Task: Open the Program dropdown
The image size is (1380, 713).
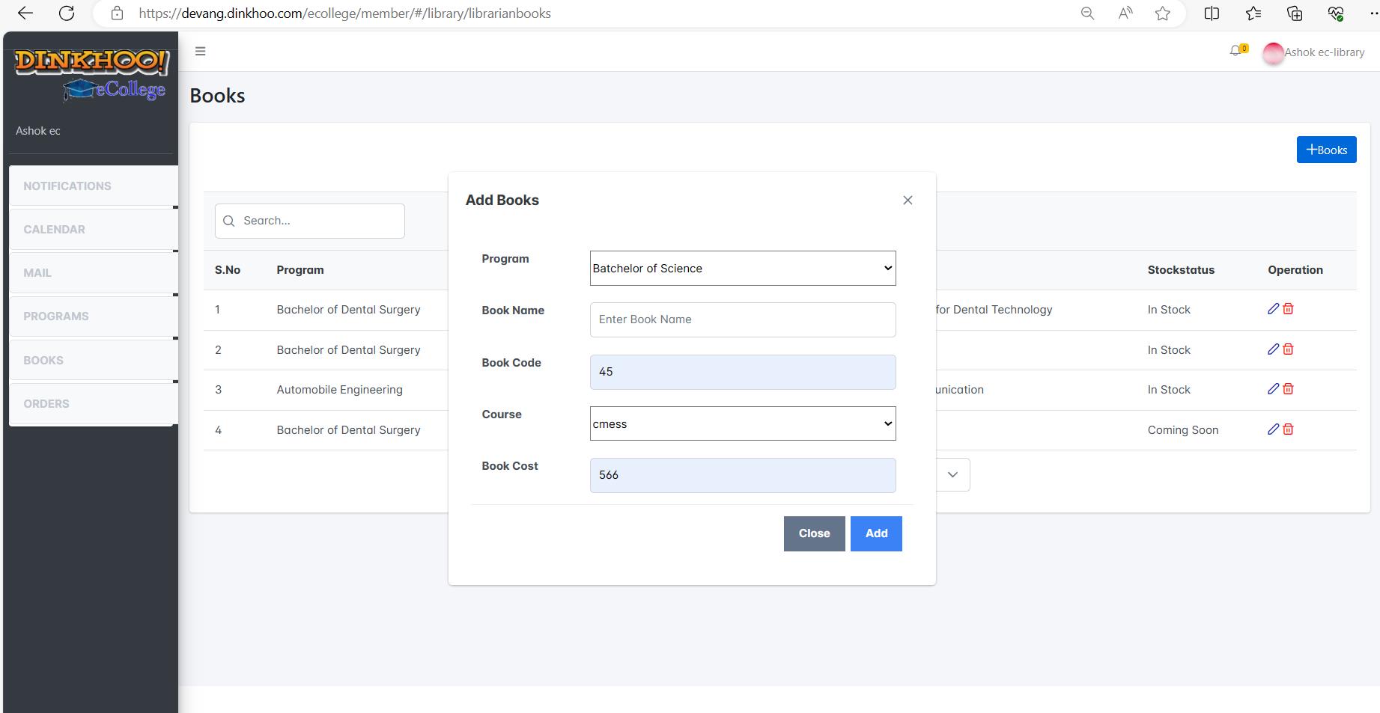Action: pyautogui.click(x=743, y=268)
